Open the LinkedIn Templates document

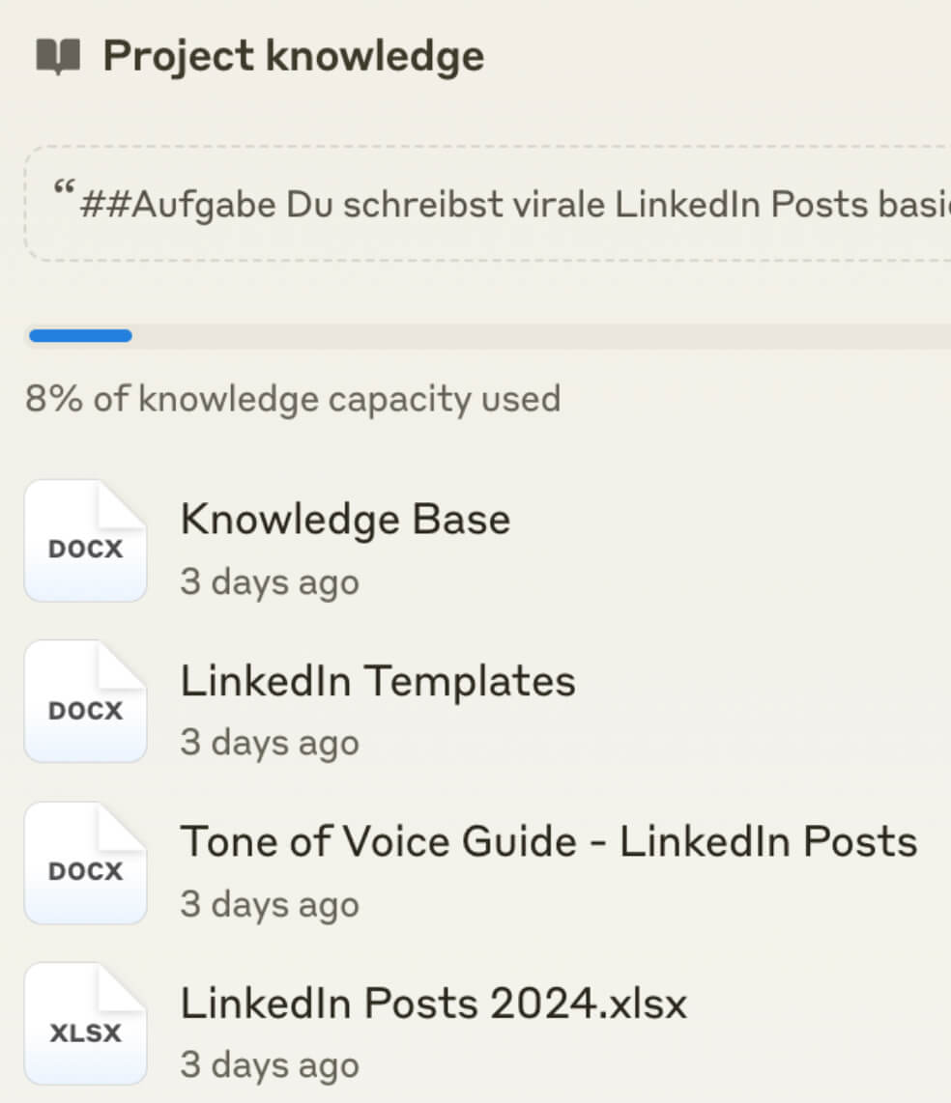point(378,681)
